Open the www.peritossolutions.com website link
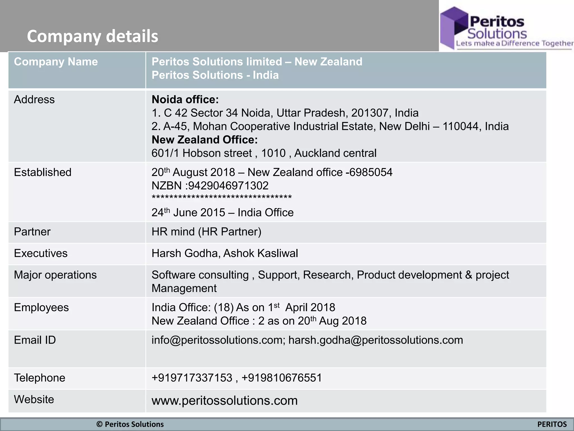 coord(224,400)
